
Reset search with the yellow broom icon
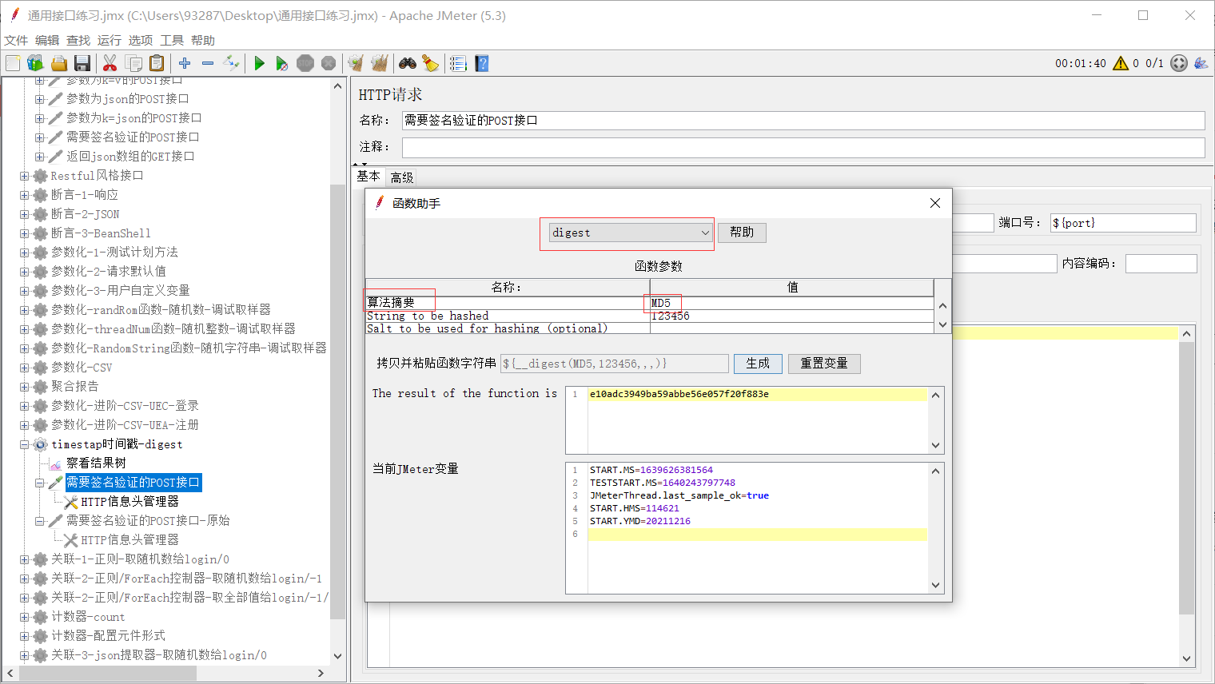[431, 63]
